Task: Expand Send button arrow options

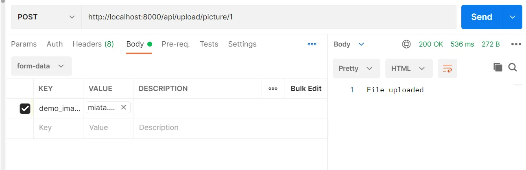Action: click(x=513, y=17)
